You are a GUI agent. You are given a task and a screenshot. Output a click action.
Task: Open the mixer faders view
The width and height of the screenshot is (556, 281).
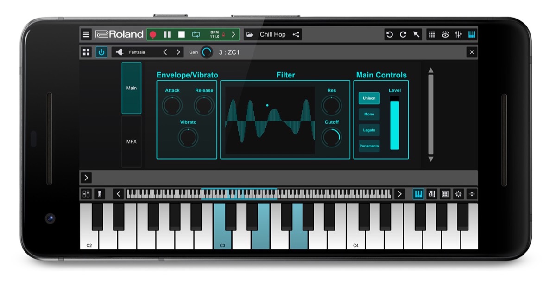(459, 34)
